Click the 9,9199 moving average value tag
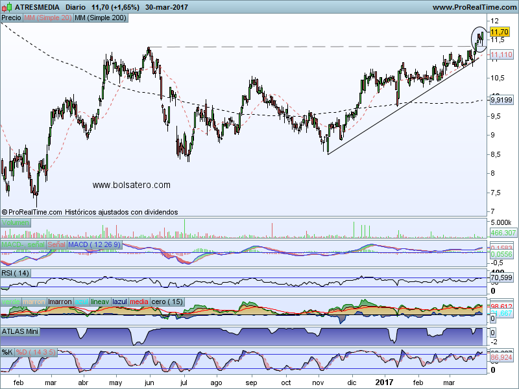The image size is (519, 389). click(501, 100)
